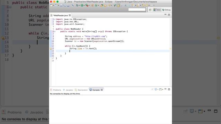
Task: Click the Open Perspective icon
Action: [x=150, y=10]
